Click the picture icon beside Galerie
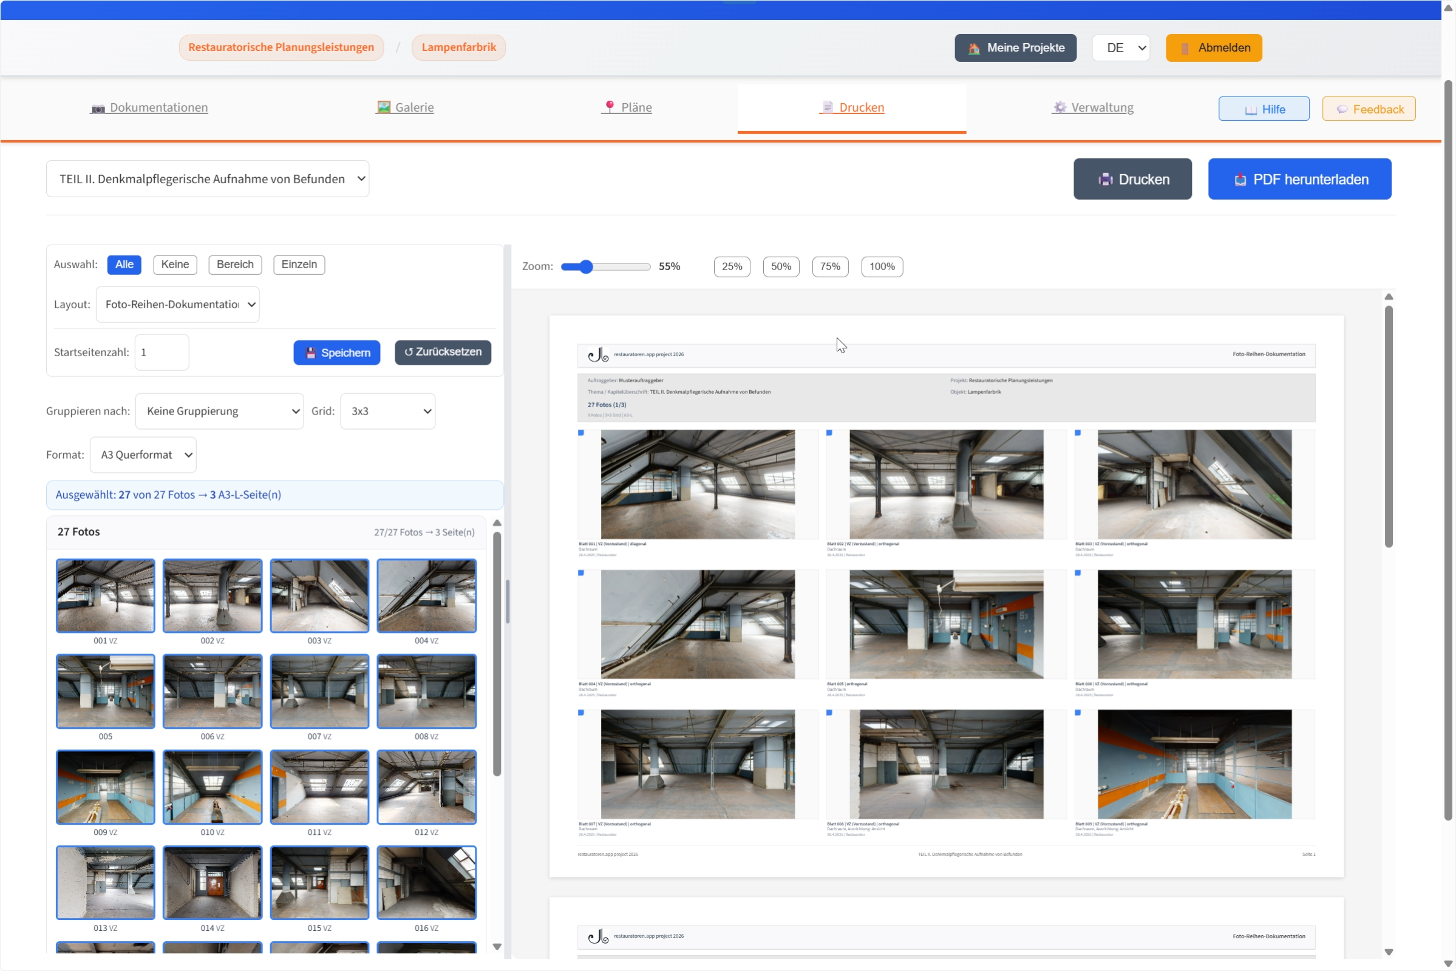The image size is (1456, 971). point(384,107)
